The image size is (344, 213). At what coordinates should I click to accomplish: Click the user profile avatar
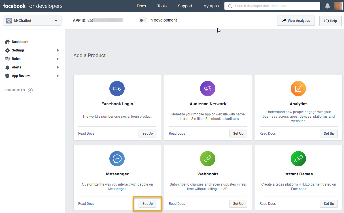click(x=338, y=6)
